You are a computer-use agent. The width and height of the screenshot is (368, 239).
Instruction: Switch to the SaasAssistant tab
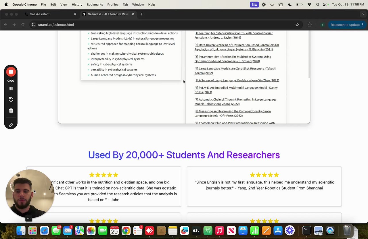(50, 14)
